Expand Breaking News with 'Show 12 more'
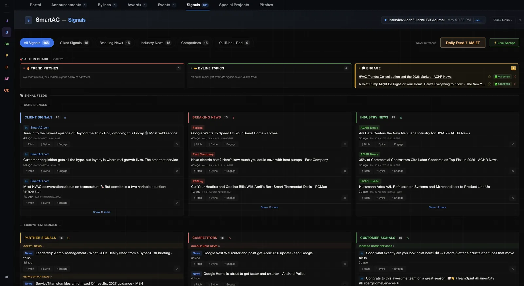Viewport: 524px width, 286px height. click(x=269, y=207)
